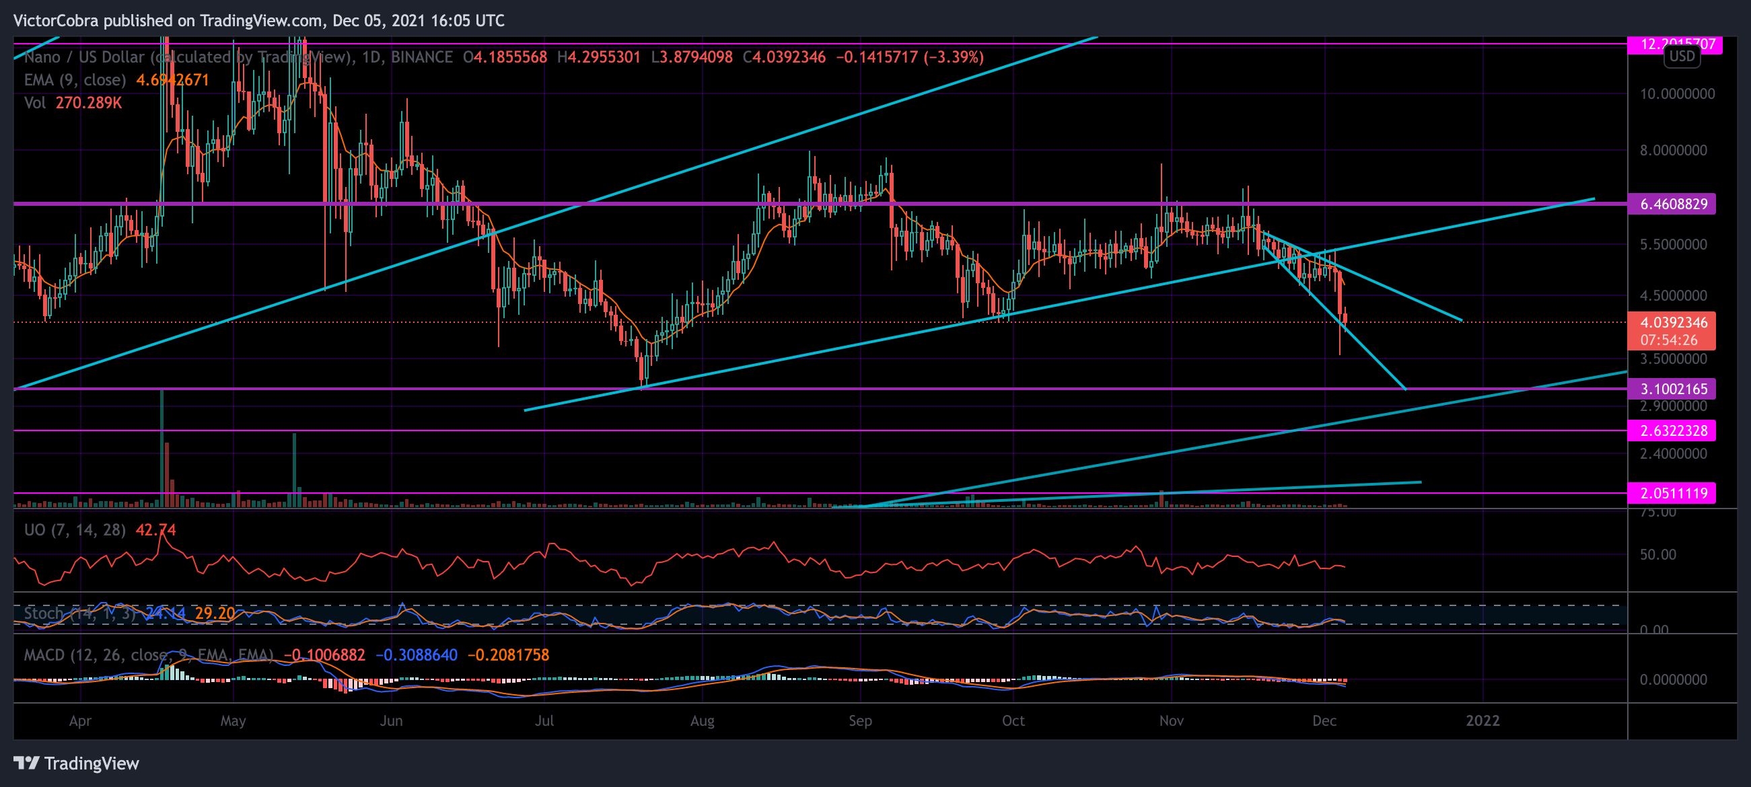Click the UO (7, 14, 28) indicator legend
1751x787 pixels.
coord(75,529)
